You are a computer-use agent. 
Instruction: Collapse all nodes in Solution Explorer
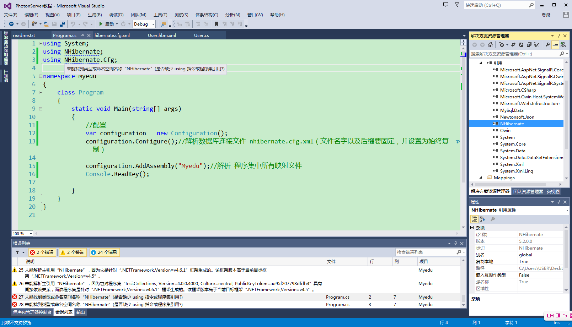tap(529, 45)
